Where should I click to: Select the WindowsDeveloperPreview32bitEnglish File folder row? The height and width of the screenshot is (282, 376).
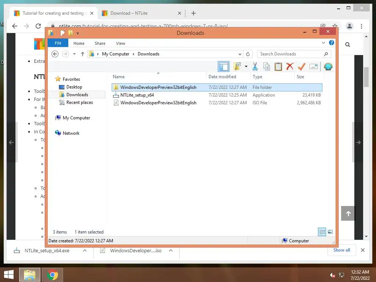tap(217, 87)
